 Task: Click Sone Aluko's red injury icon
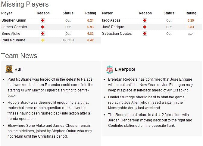[43, 34]
